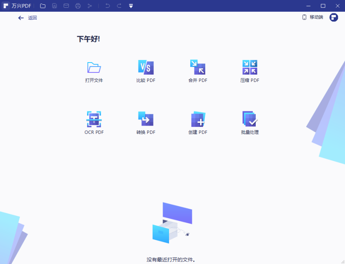Open the 移动端 mobile option

pos(314,17)
